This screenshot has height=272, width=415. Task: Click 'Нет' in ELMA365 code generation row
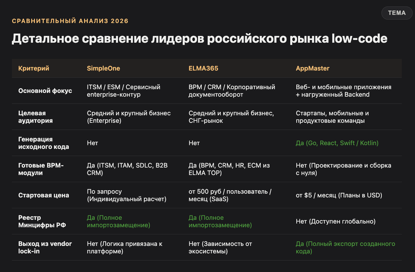point(194,143)
